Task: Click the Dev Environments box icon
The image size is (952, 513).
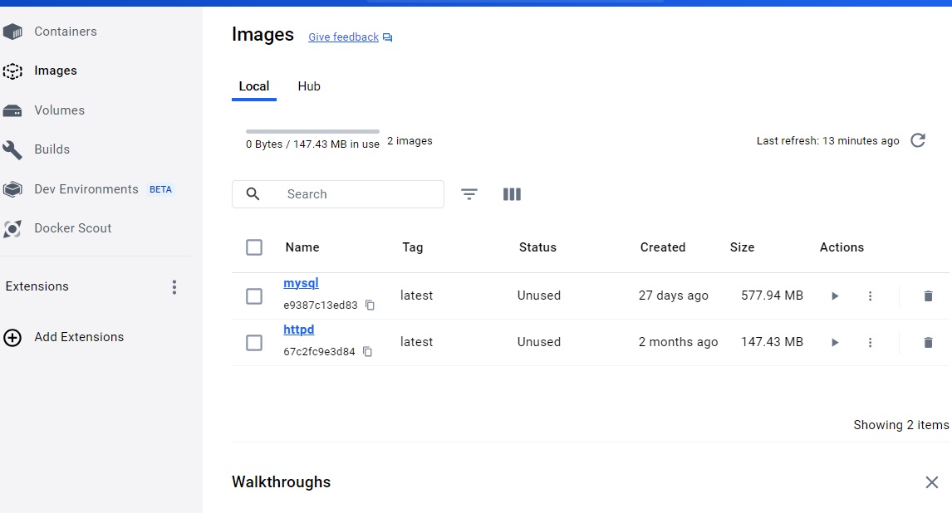Action: (12, 189)
